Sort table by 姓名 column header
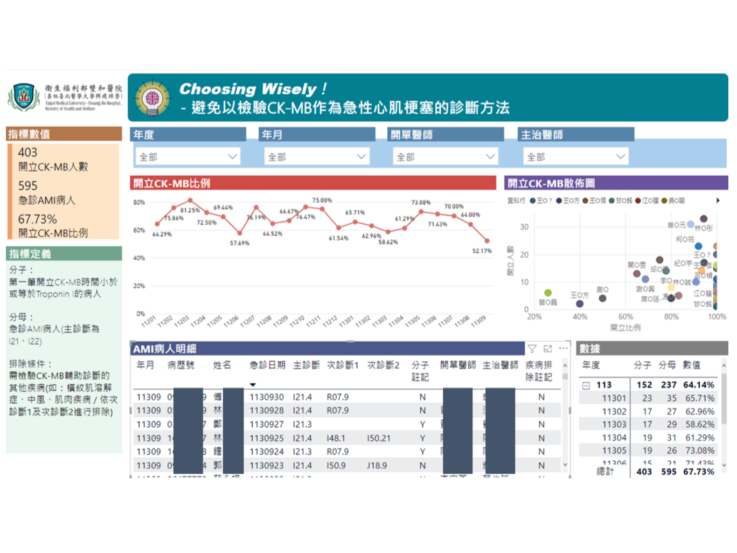The image size is (737, 553). click(222, 365)
